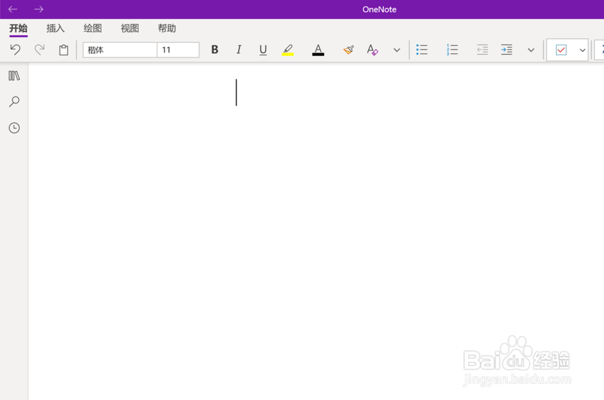Image resolution: width=604 pixels, height=400 pixels.
Task: Increase paragraph indent
Action: tap(507, 50)
